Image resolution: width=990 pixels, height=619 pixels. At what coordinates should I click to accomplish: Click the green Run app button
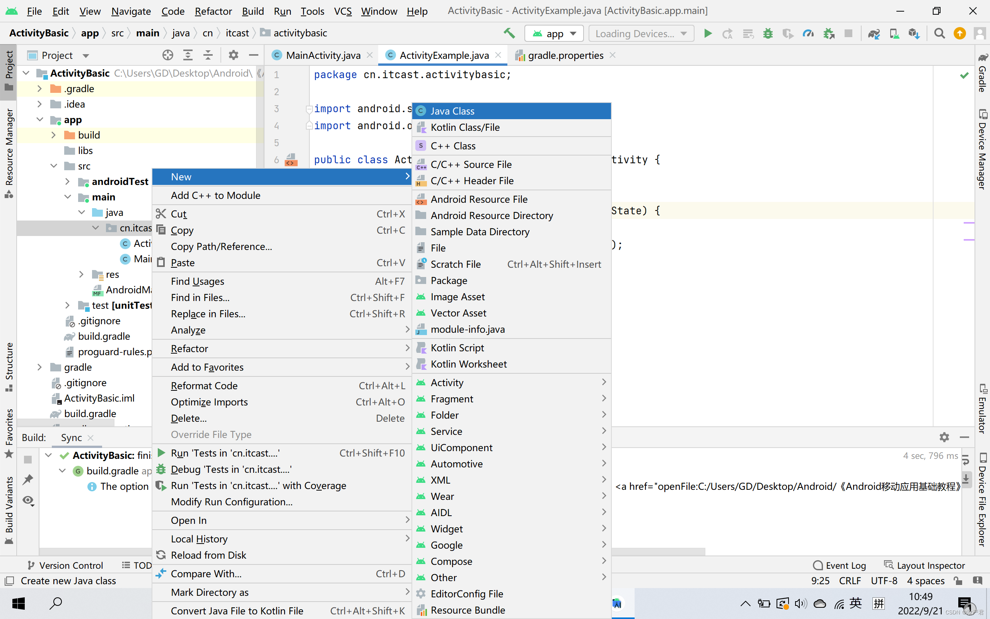(x=708, y=33)
